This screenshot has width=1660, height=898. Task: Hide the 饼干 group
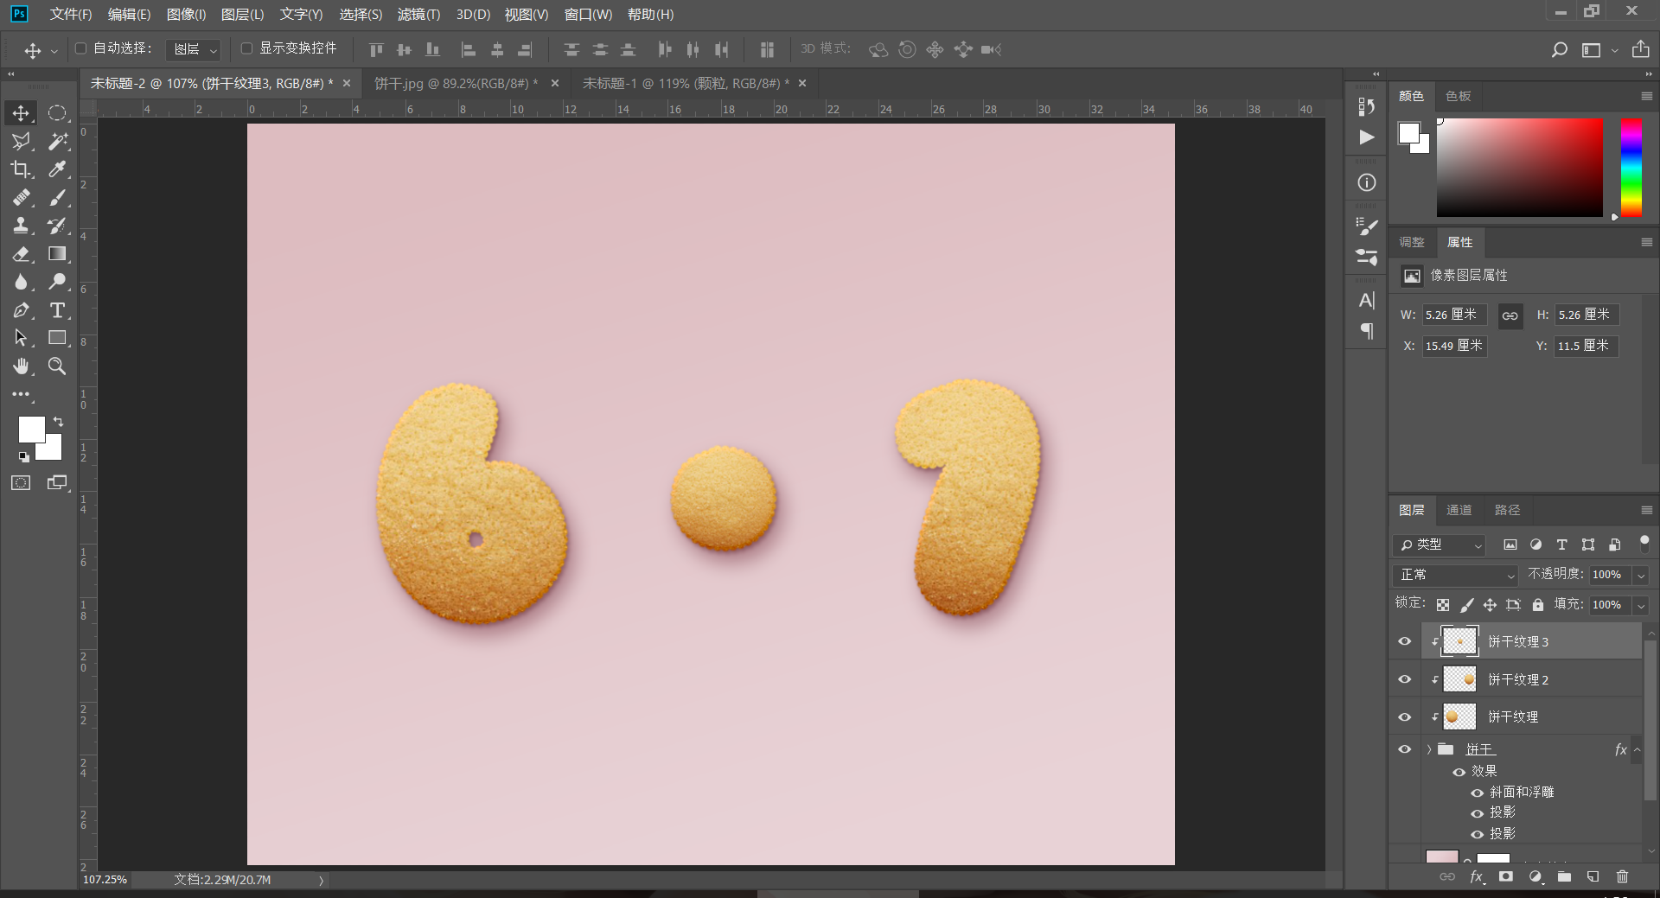(x=1405, y=749)
